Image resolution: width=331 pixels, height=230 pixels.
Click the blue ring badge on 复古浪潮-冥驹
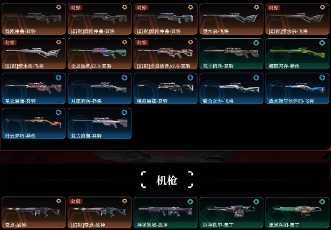tap(125, 112)
